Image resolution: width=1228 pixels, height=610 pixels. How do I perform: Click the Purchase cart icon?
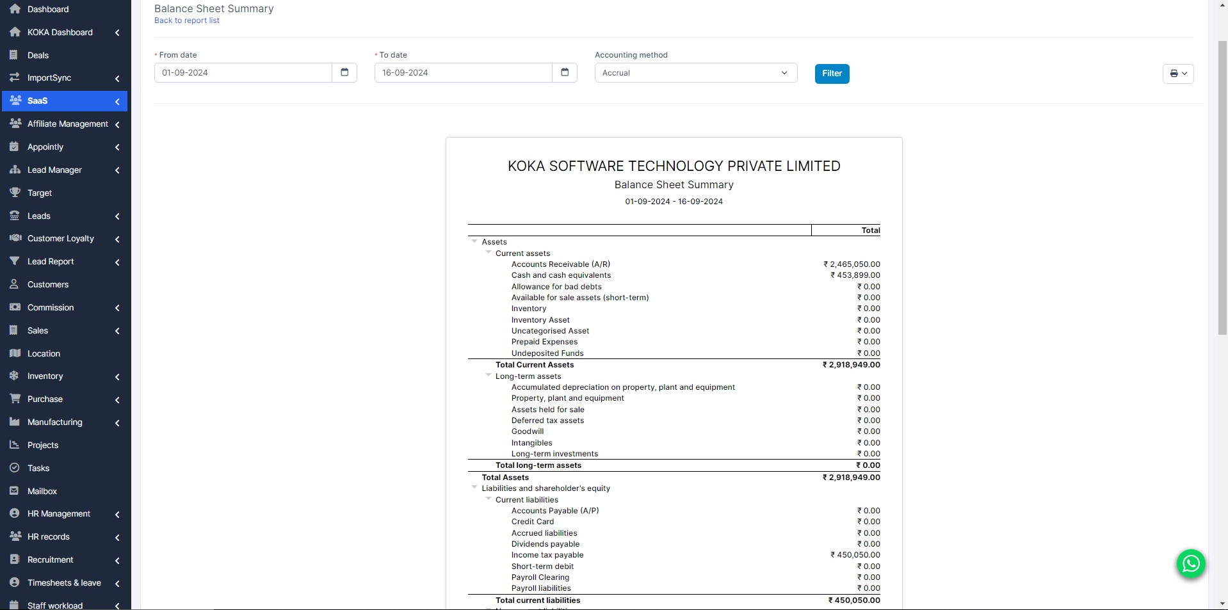click(x=15, y=399)
